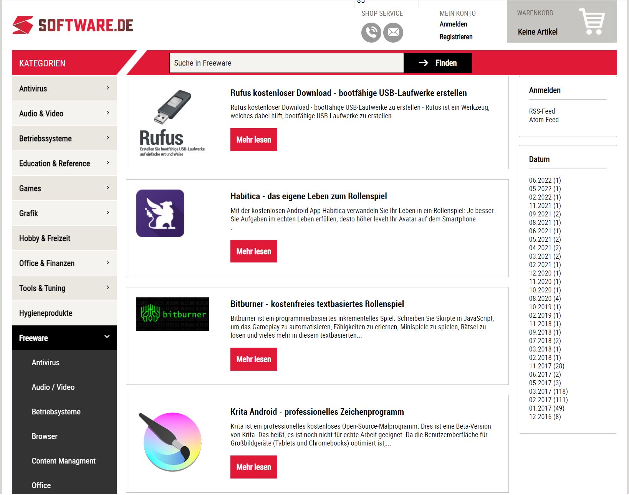Click the Registrieren link
Viewport: 629px width, 495px height.
tap(456, 37)
